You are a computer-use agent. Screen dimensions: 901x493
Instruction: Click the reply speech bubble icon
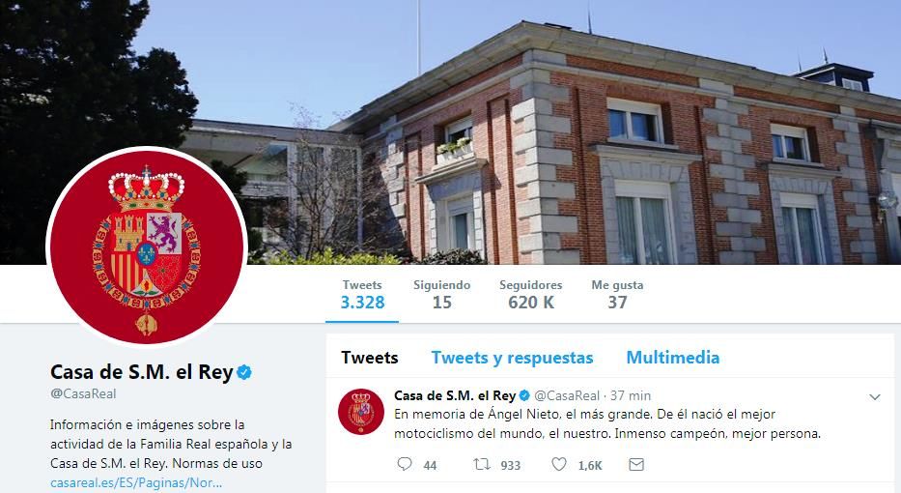coord(405,464)
